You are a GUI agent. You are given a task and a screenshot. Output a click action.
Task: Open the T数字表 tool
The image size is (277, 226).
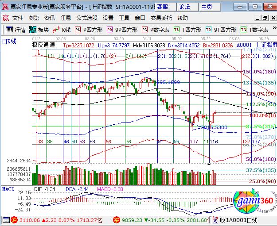[x=254, y=30]
